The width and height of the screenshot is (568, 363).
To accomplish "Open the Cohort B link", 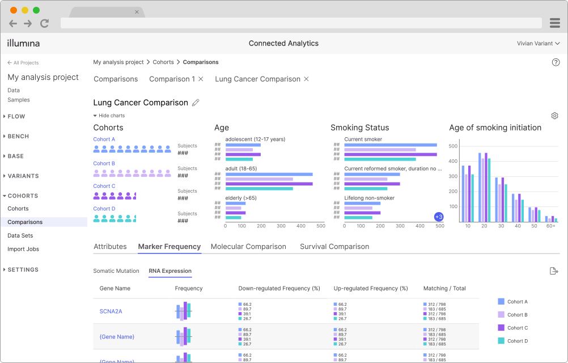I will (x=104, y=164).
